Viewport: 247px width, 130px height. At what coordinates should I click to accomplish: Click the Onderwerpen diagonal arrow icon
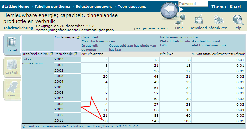78,37
